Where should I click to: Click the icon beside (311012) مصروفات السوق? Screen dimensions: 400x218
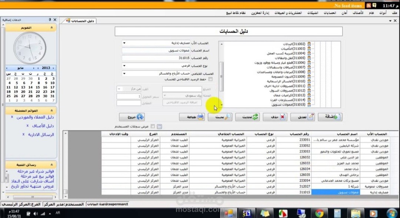pos(309,90)
